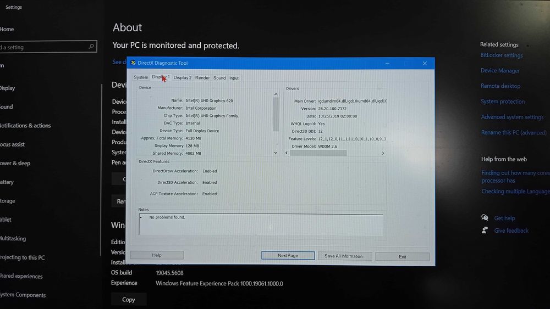Screen dimensions: 550x309
Task: Click the Exit button
Action: 403,256
